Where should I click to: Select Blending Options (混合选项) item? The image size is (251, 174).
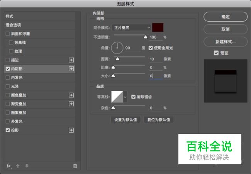(39, 25)
